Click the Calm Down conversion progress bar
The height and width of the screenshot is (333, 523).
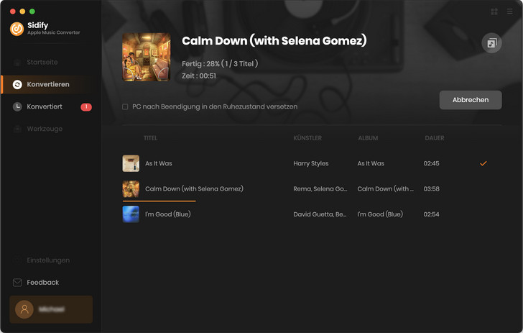pyautogui.click(x=159, y=201)
